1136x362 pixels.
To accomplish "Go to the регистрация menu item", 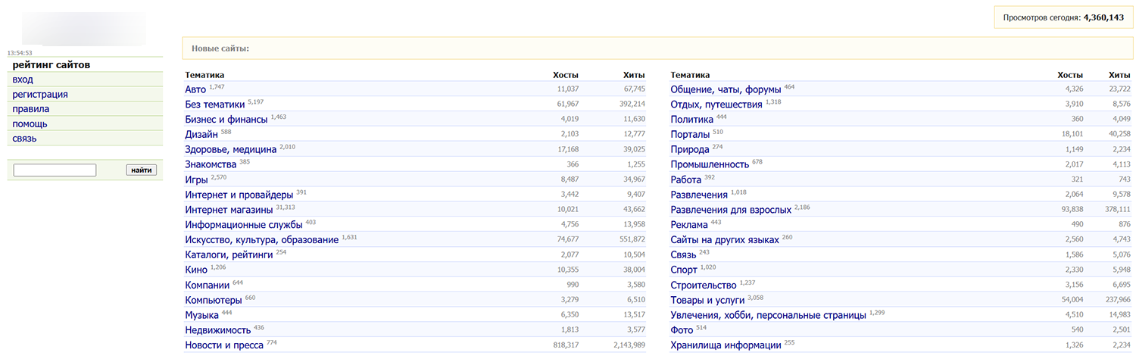I will [40, 95].
